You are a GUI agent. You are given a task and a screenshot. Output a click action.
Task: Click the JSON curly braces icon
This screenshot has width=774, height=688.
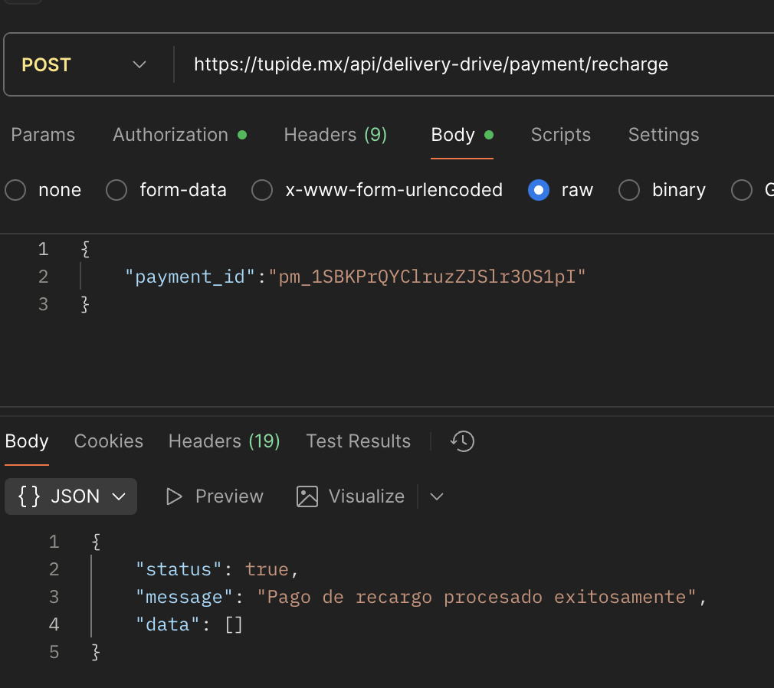click(x=29, y=496)
